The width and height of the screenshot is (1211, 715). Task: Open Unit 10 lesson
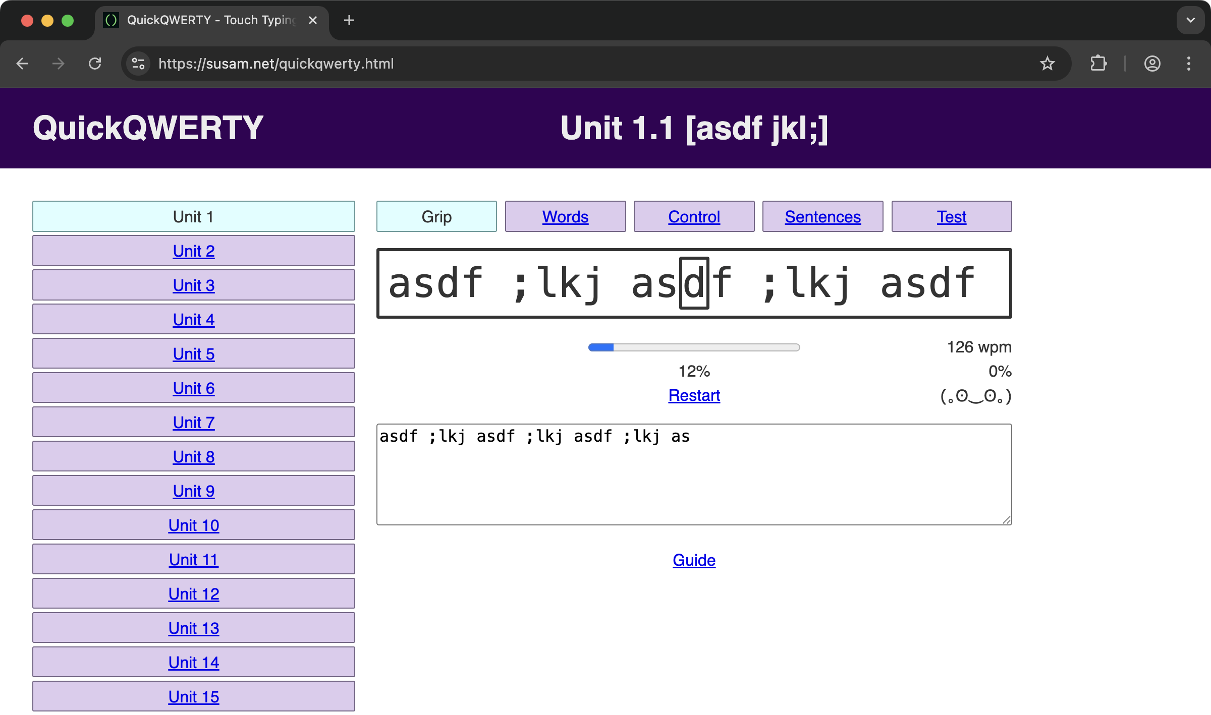[x=194, y=525]
